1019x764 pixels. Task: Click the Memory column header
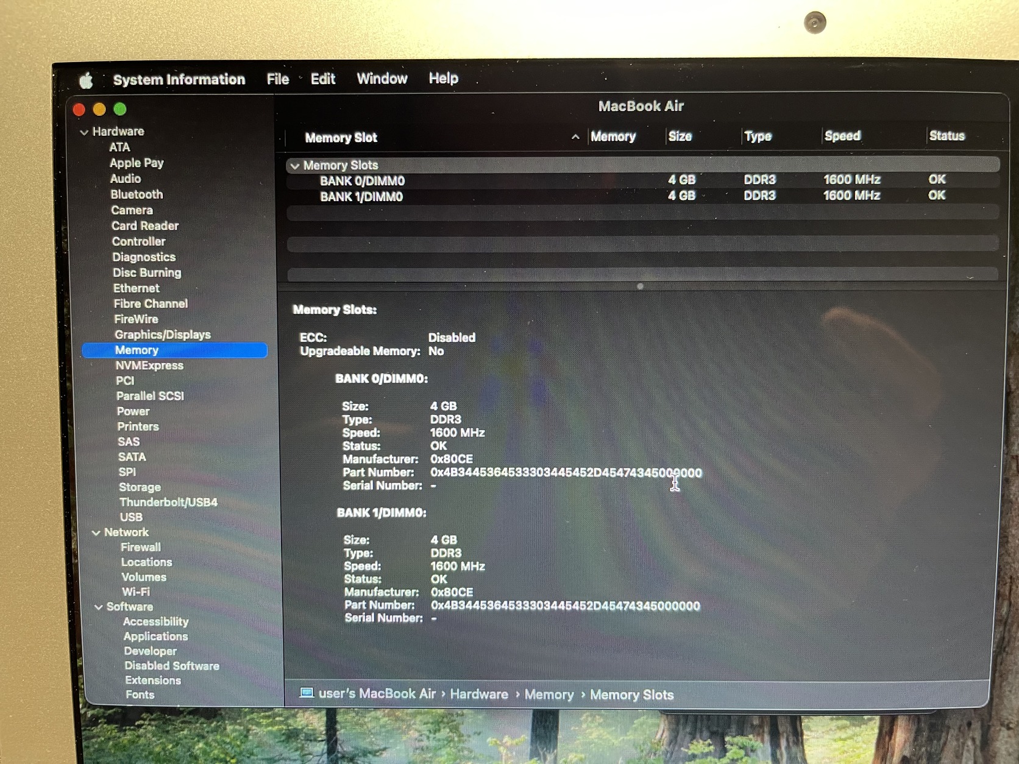tap(613, 136)
